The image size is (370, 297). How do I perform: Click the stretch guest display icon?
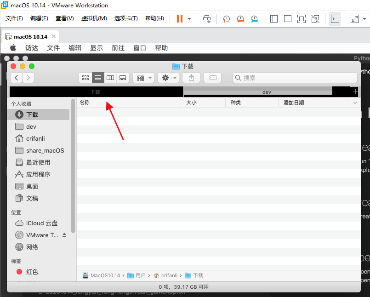[x=355, y=19]
